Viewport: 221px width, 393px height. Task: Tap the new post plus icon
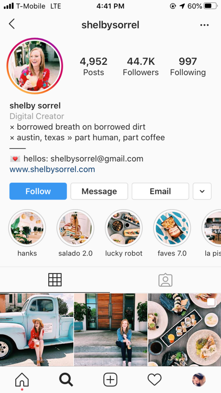click(110, 380)
